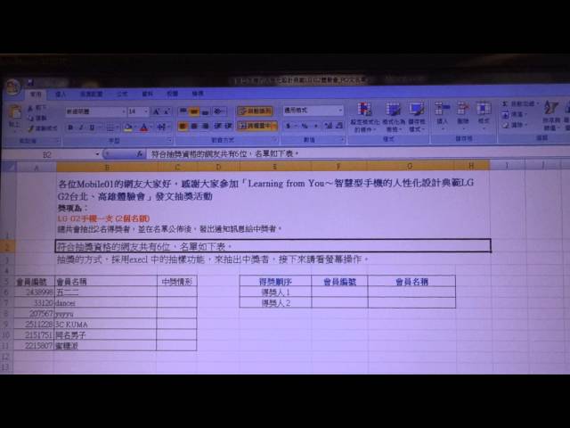
Task: Decrease font size with the smaller A icon
Action: 167,111
